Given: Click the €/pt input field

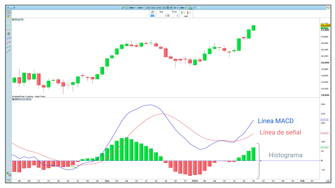Looking at the screenshot, I should pos(174,15).
